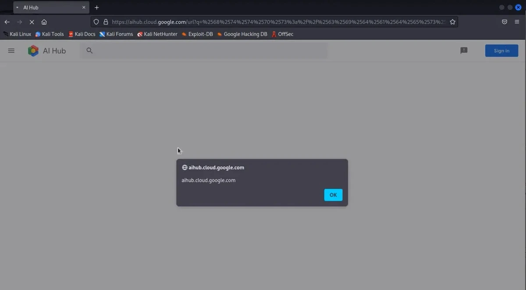This screenshot has width=526, height=290.
Task: Open the Pocket save icon
Action: click(x=505, y=22)
